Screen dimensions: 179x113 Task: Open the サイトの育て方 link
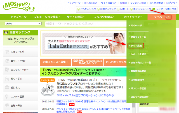point(109,3)
